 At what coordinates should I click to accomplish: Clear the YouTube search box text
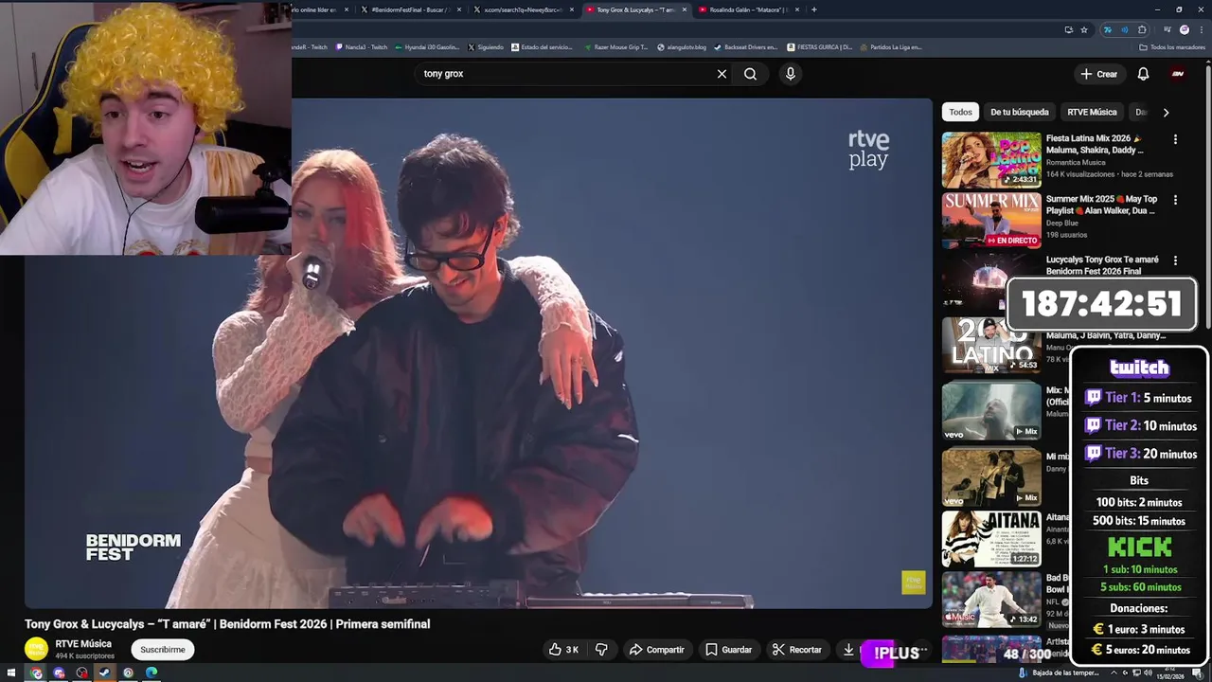[722, 74]
